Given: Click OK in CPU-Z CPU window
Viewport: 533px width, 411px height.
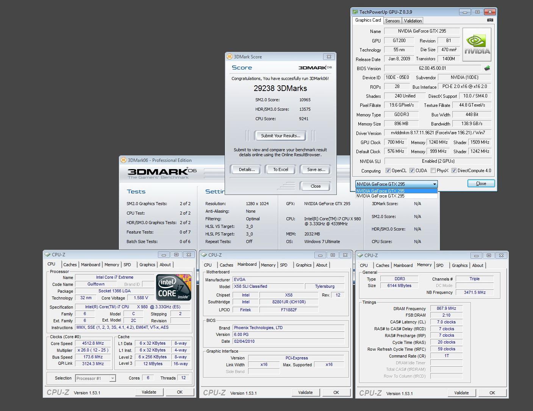Looking at the screenshot, I should pyautogui.click(x=180, y=392).
